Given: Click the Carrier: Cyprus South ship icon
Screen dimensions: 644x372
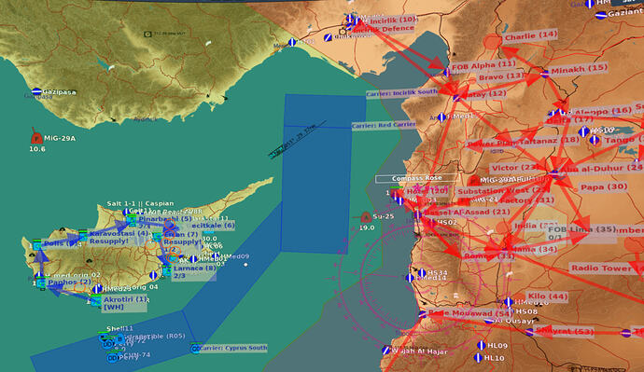Looking at the screenshot, I should tap(195, 348).
